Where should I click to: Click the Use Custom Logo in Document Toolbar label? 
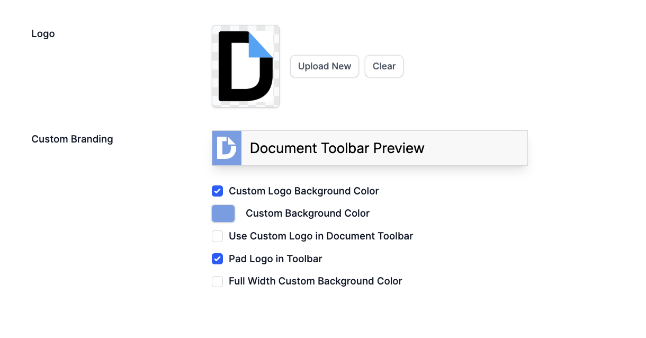tap(321, 236)
